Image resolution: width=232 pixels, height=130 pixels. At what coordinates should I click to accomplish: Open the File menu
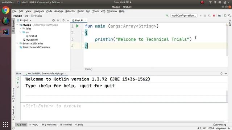tap(14, 11)
